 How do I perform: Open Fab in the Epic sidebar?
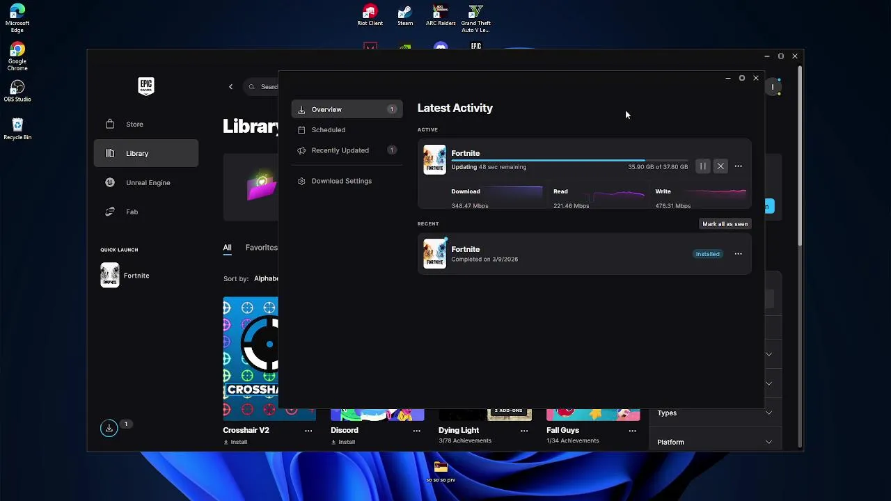[x=146, y=212]
